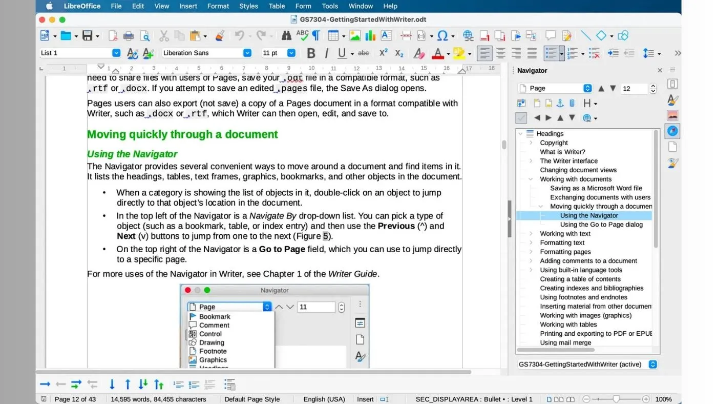Open the Insert menu

(x=188, y=6)
